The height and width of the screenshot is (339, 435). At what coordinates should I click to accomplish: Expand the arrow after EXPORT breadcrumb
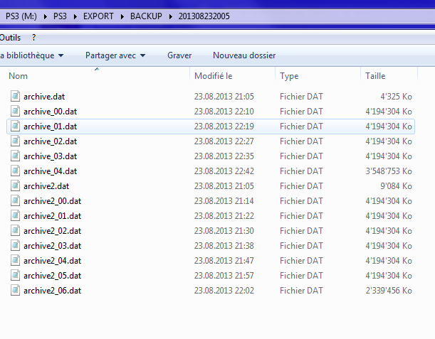pyautogui.click(x=122, y=16)
